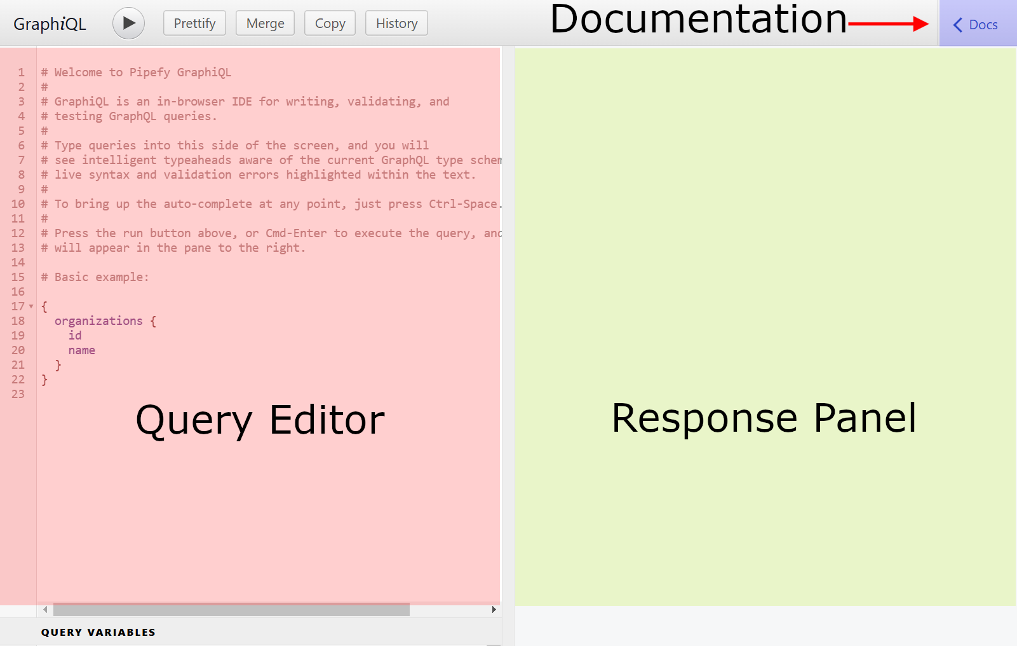Click the line number 18 in the gutter
Viewport: 1017px width, 646px height.
(18, 321)
